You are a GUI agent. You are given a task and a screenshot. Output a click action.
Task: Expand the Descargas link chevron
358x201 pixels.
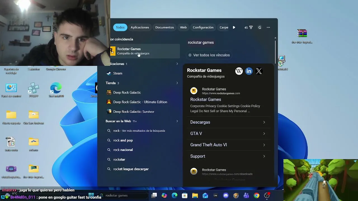pyautogui.click(x=264, y=122)
